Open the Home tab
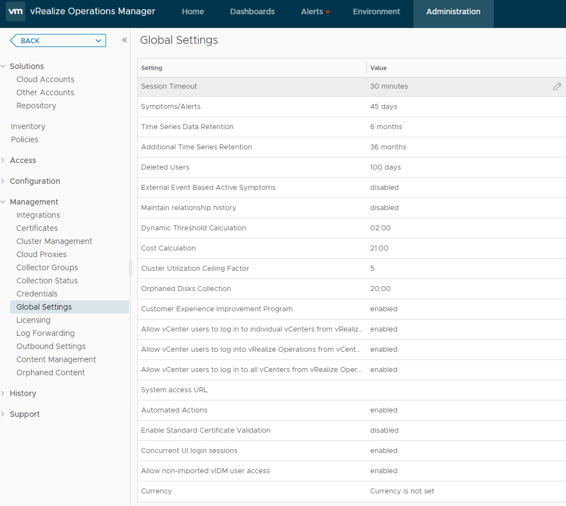This screenshot has width=566, height=506. (192, 11)
